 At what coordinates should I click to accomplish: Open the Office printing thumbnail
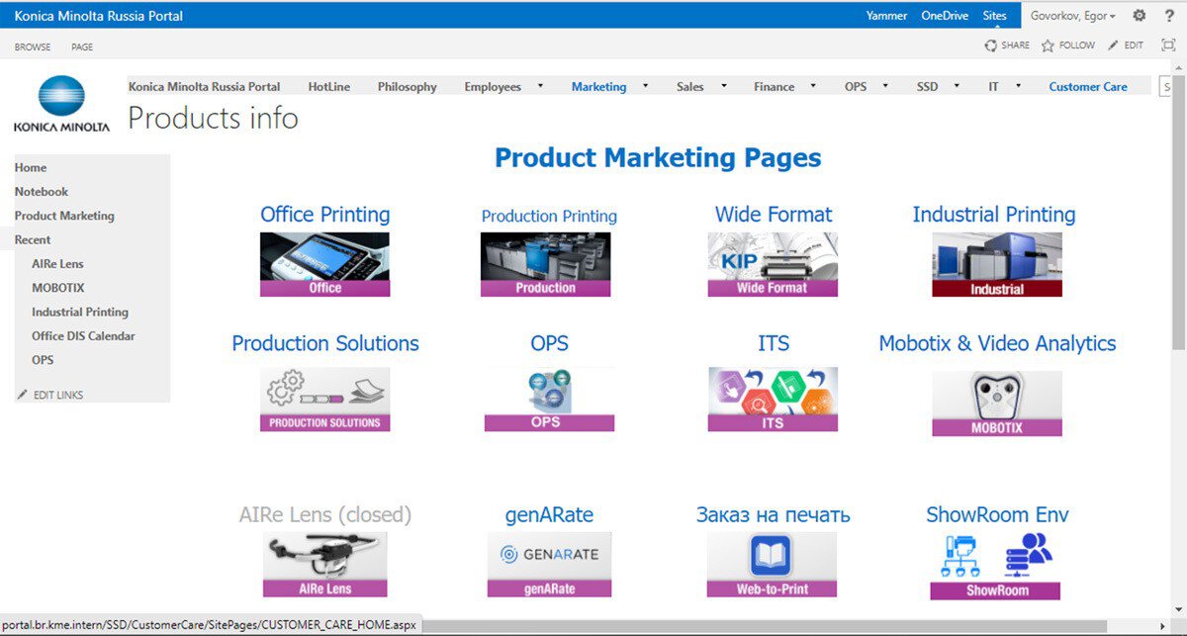[x=324, y=264]
